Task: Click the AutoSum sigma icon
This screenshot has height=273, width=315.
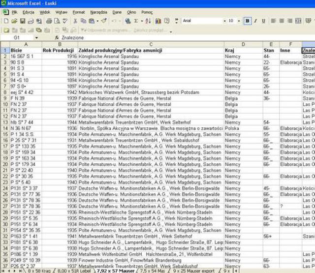Action: 136,21
